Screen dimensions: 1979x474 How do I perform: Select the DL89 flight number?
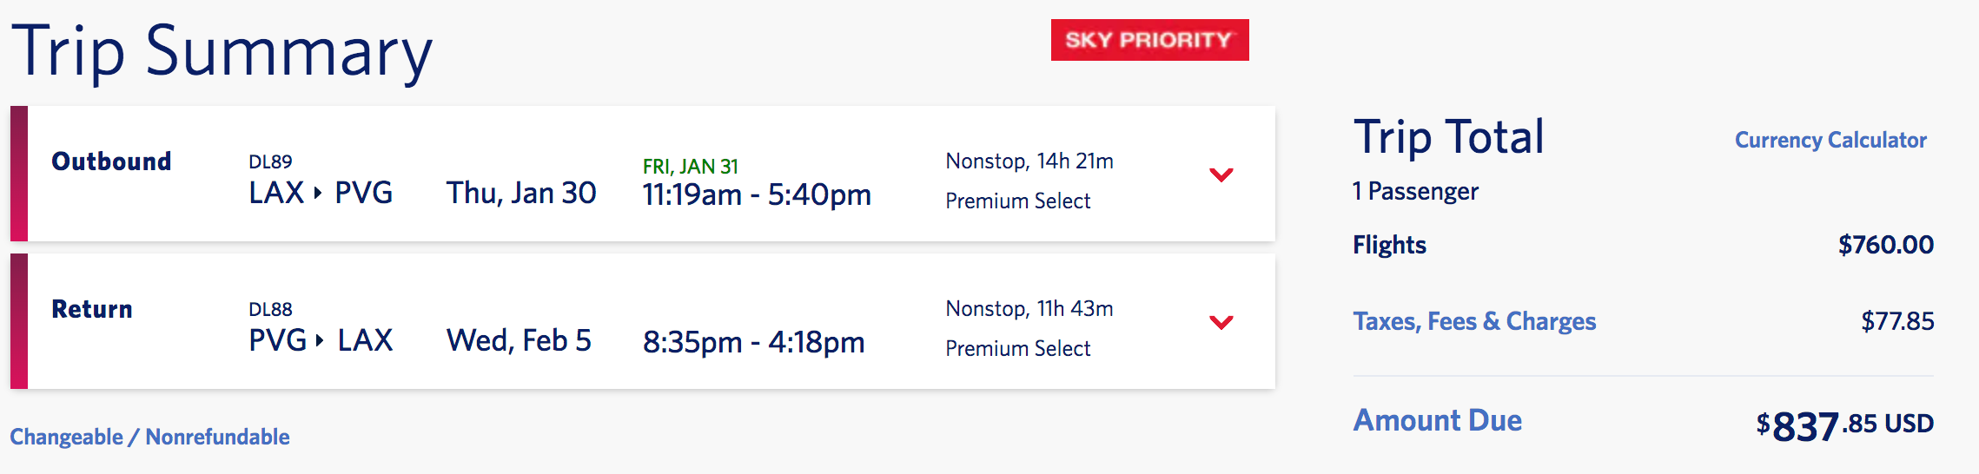(x=270, y=161)
